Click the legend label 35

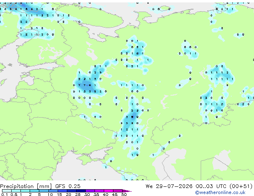click(96, 194)
